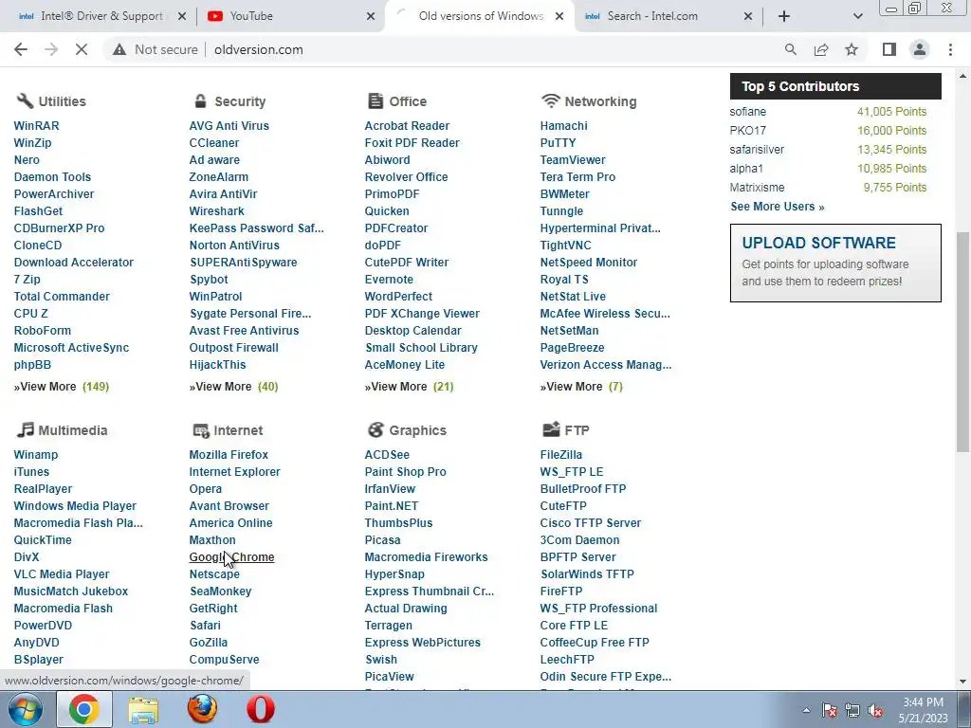The height and width of the screenshot is (728, 971).
Task: Launch Opera from the taskbar
Action: click(260, 709)
